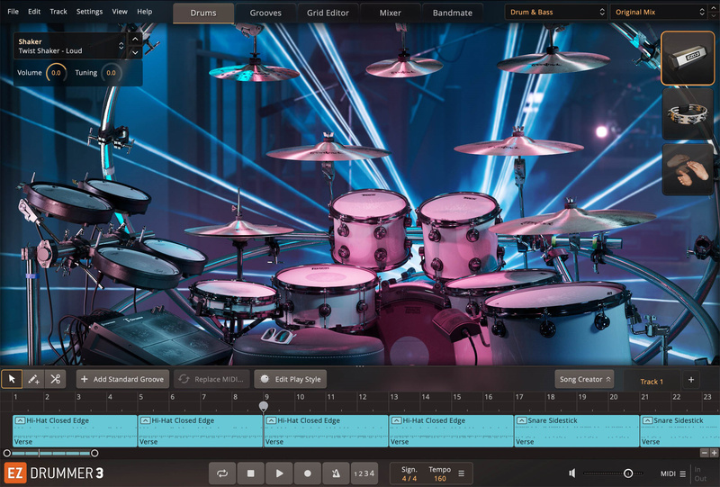Toggle loop playback button
Viewport: 720px width, 487px height.
tap(222, 473)
